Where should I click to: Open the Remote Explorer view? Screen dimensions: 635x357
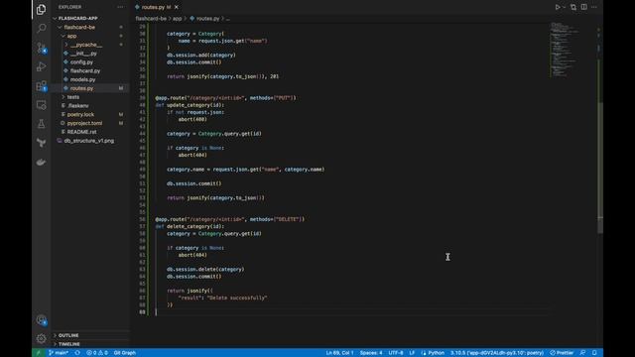[x=41, y=105]
